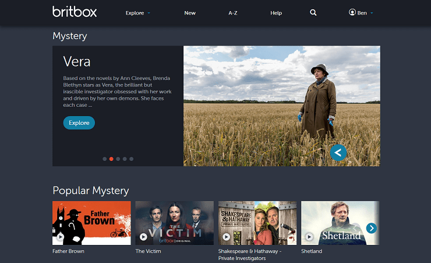
Task: Click the Explore button for Vera
Action: (79, 122)
